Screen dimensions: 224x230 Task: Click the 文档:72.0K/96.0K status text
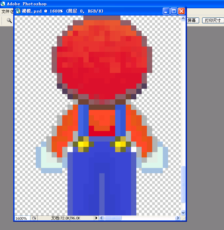pyautogui.click(x=66, y=218)
